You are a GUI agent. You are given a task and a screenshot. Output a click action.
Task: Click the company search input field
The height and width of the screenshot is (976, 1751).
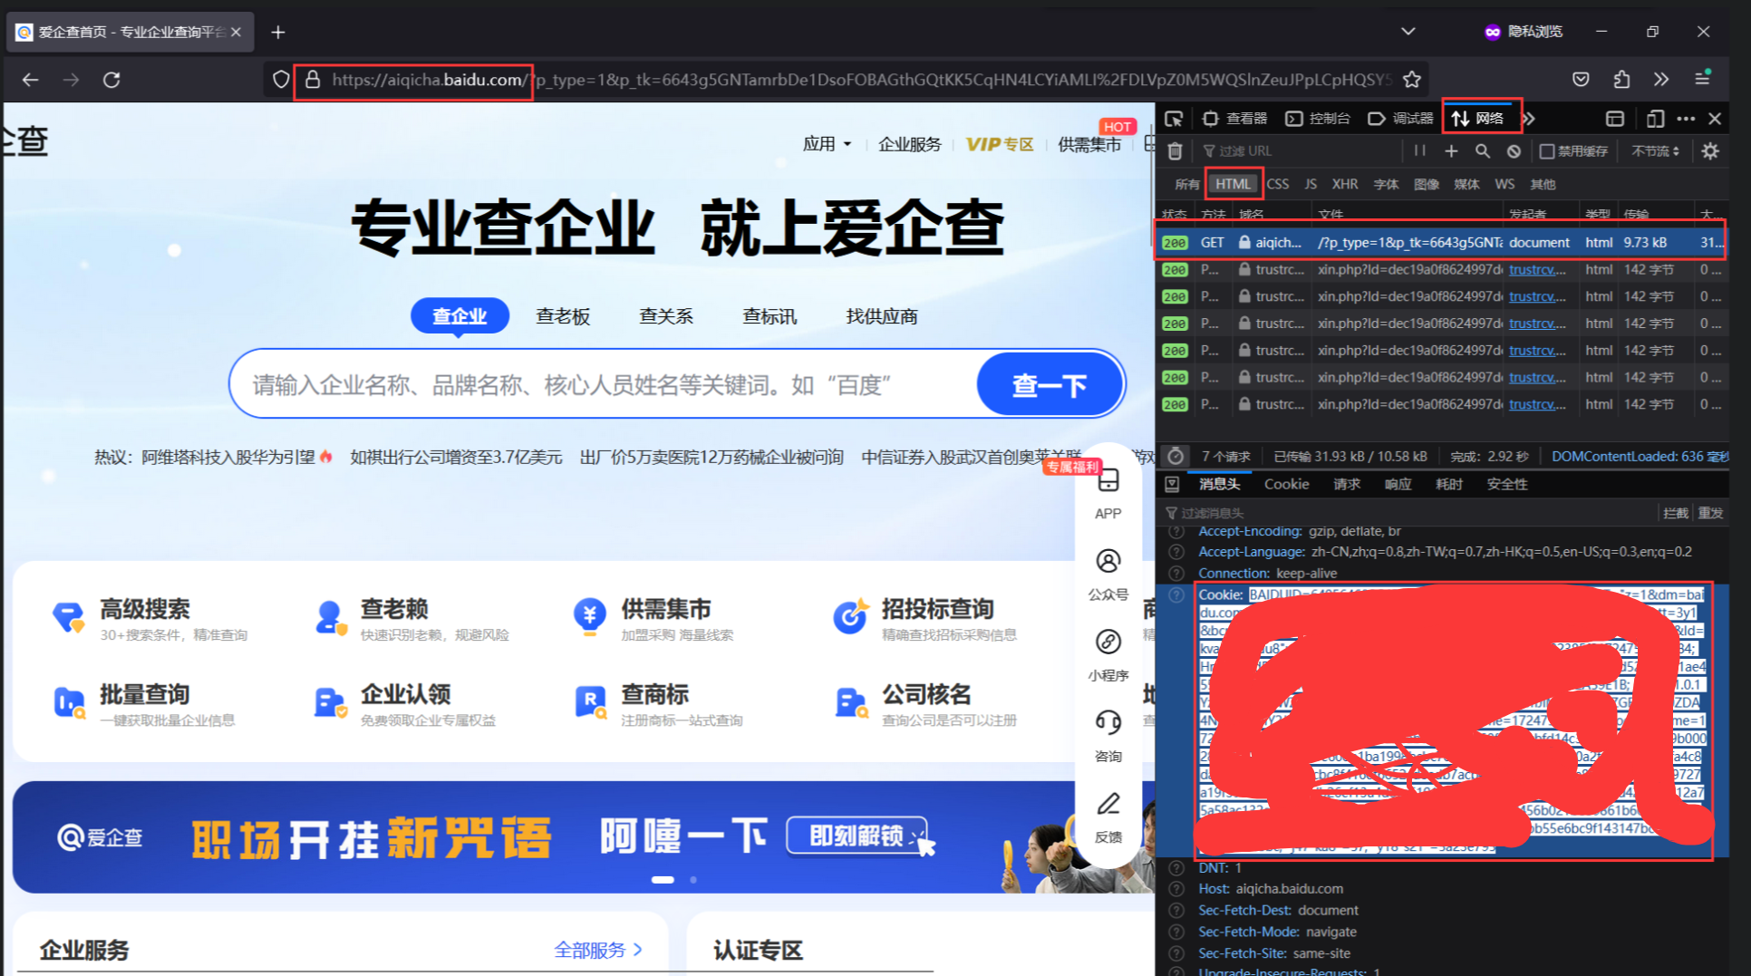coord(589,384)
